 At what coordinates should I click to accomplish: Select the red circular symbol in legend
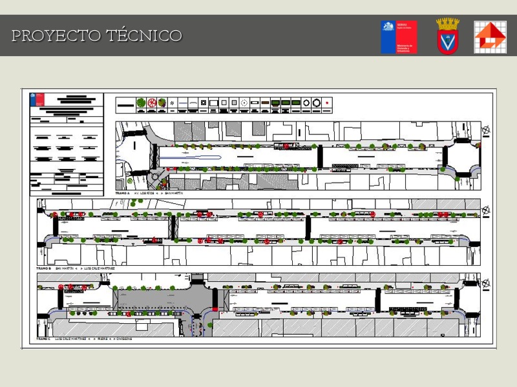tap(152, 103)
